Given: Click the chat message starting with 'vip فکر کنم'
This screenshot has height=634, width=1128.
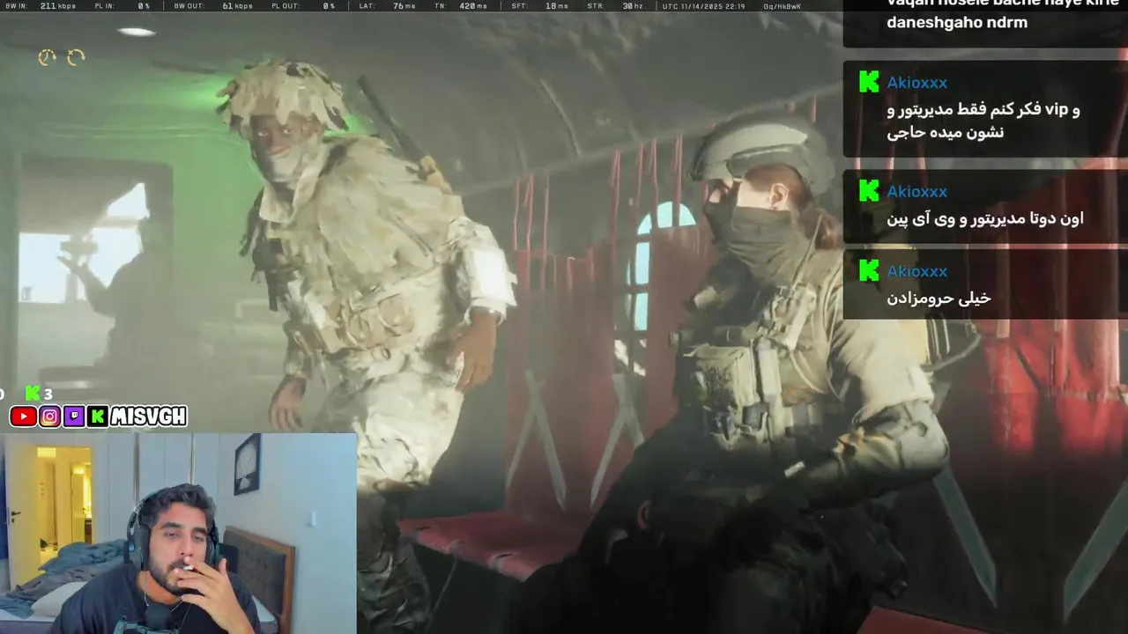Looking at the screenshot, I should (x=983, y=121).
